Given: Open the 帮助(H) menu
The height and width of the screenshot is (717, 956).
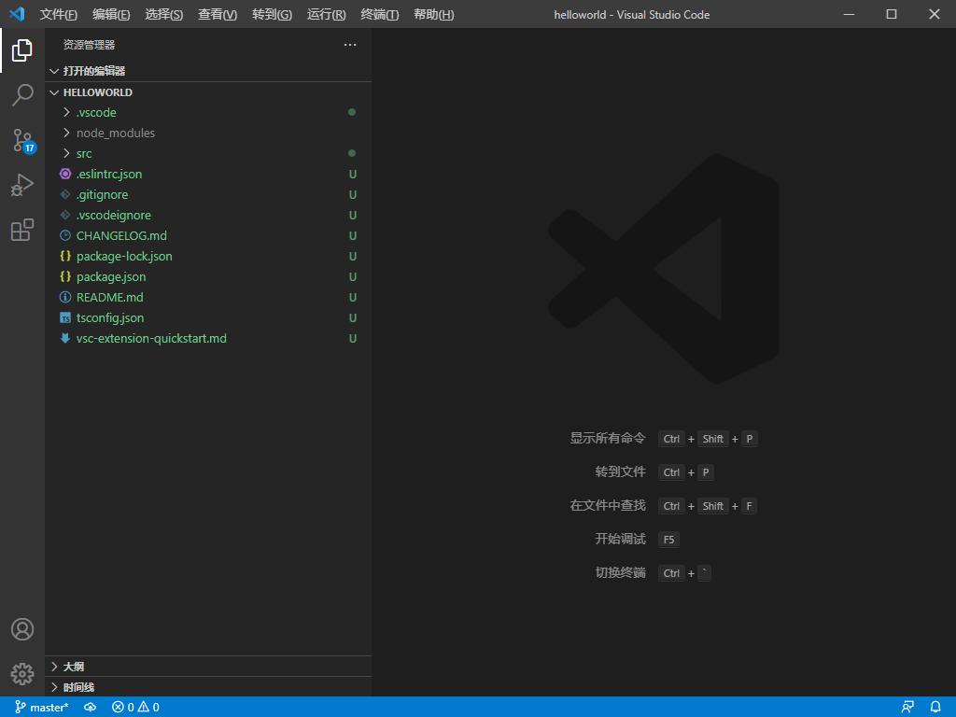Looking at the screenshot, I should tap(433, 15).
